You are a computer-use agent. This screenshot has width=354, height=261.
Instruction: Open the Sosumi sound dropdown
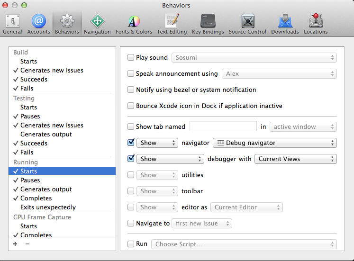pyautogui.click(x=254, y=57)
